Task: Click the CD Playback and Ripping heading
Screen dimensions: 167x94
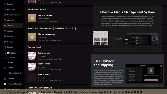Action: pos(104,63)
